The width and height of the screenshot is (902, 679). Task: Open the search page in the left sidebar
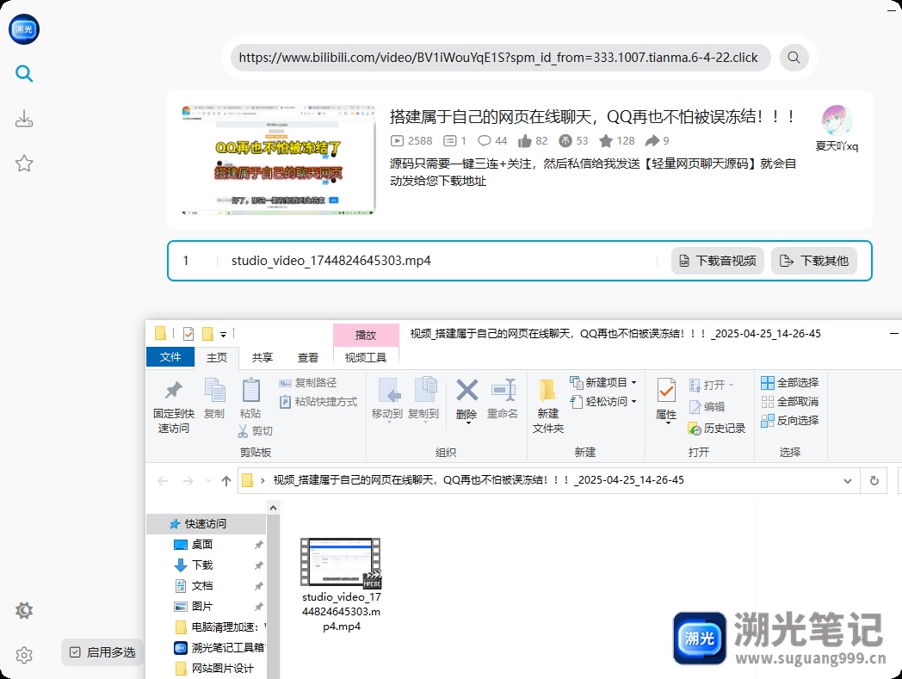pyautogui.click(x=23, y=74)
